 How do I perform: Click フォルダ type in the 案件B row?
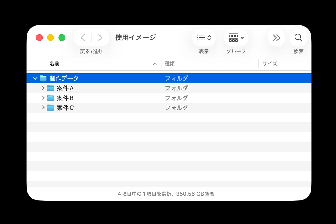[x=176, y=98]
